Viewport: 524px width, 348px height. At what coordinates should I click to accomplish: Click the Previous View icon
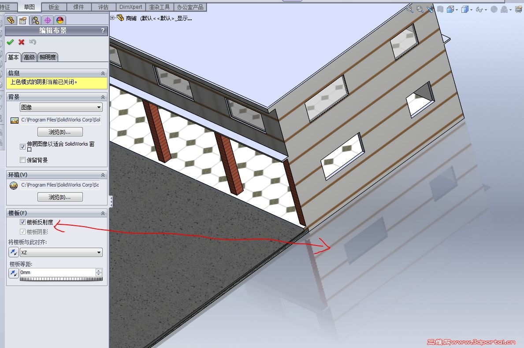click(x=430, y=9)
